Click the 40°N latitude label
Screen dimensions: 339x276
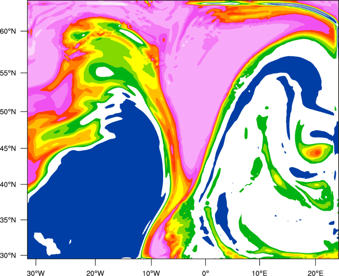8,185
